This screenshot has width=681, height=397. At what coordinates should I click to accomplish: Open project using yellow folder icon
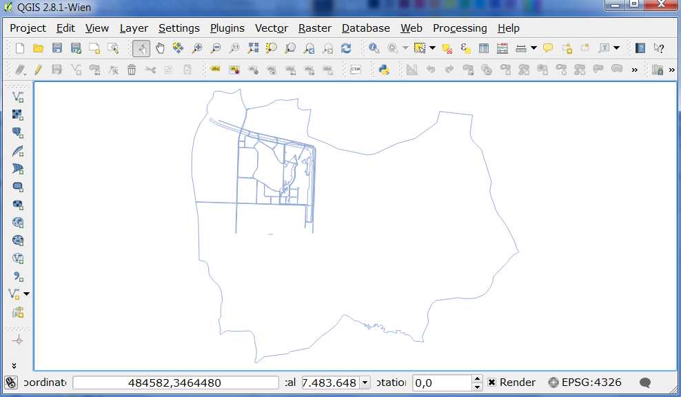tap(38, 48)
